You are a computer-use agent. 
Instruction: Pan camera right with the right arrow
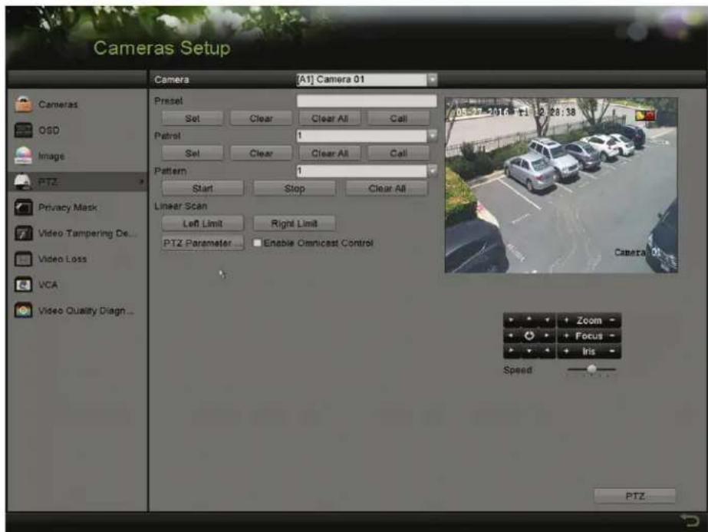click(547, 335)
